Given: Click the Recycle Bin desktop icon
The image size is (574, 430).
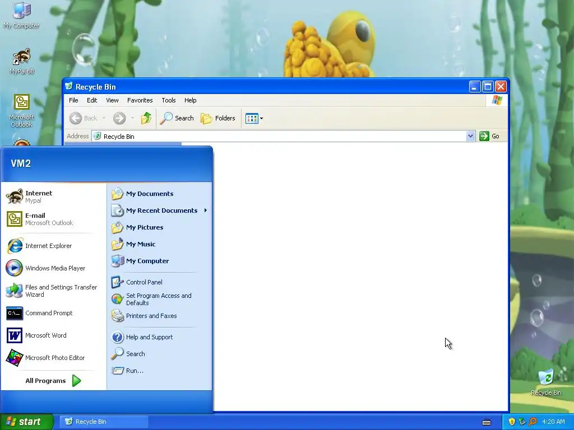Looking at the screenshot, I should [546, 382].
